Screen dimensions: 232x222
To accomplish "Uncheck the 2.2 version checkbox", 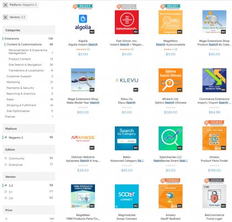I will 6,185.
